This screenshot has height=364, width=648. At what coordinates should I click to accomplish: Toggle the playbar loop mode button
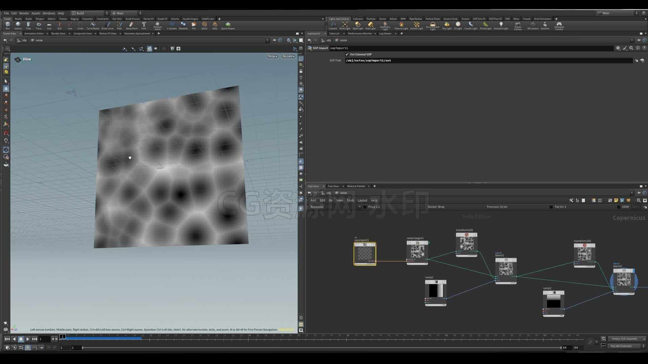[x=21, y=347]
